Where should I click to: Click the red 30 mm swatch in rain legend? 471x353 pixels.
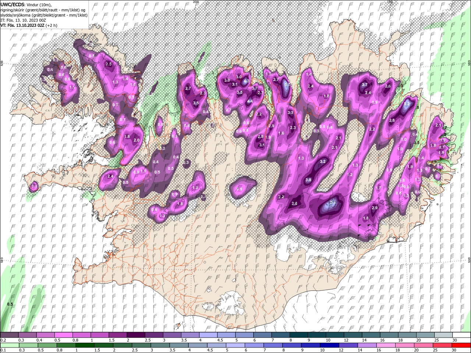461,346
